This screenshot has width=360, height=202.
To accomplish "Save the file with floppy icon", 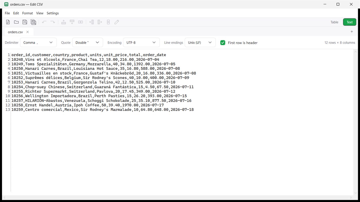I will pyautogui.click(x=25, y=22).
